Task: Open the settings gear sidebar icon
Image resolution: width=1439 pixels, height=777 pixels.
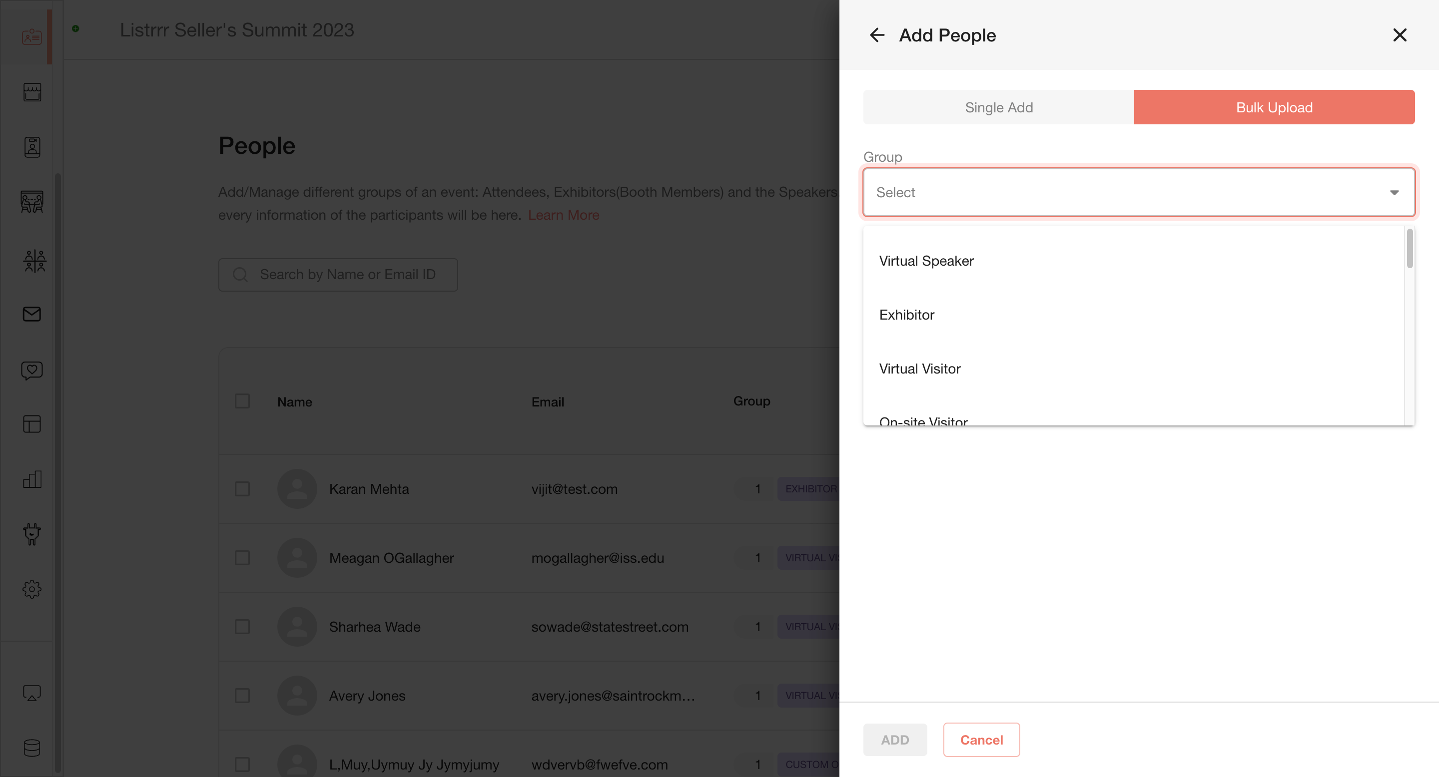Action: pyautogui.click(x=32, y=589)
